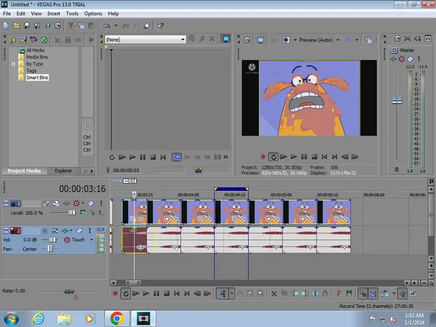Open Track FX on video track 1
Viewport: 436px width, 327px height.
[x=66, y=204]
